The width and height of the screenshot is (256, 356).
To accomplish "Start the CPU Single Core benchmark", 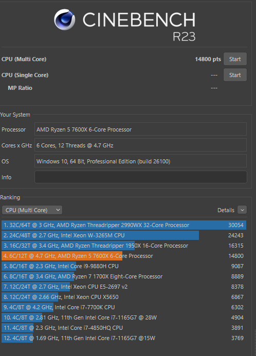I will (235, 75).
